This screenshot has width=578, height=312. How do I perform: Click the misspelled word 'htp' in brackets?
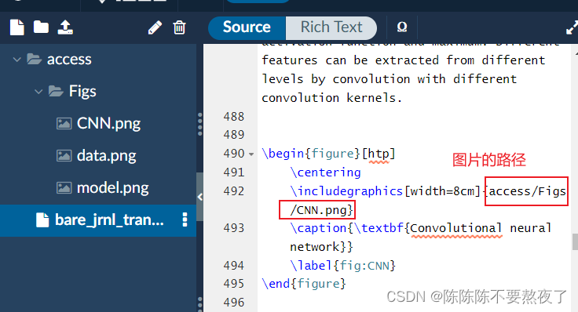[x=379, y=154]
